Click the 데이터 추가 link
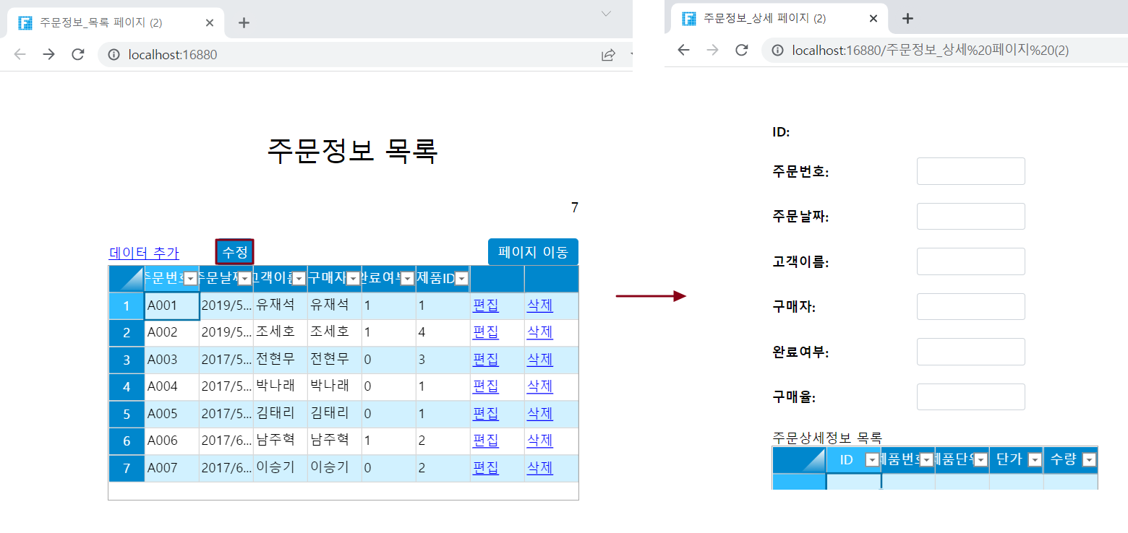Image resolution: width=1128 pixels, height=533 pixels. [x=144, y=253]
